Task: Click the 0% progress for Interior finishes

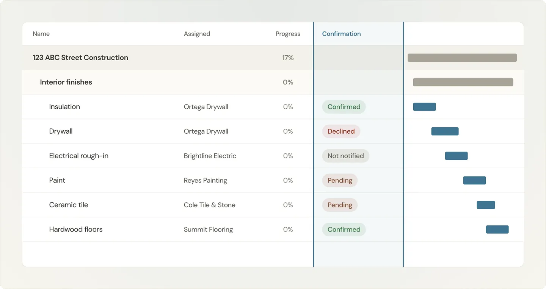Action: pyautogui.click(x=288, y=82)
